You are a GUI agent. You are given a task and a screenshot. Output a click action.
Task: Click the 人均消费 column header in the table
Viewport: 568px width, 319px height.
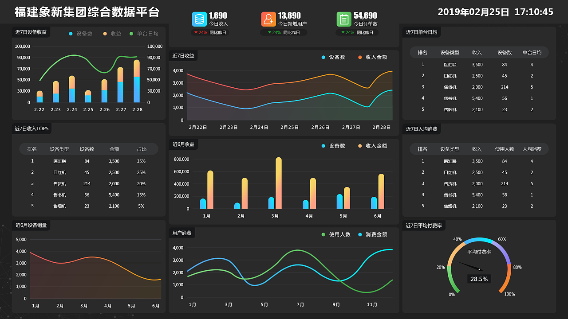click(532, 149)
